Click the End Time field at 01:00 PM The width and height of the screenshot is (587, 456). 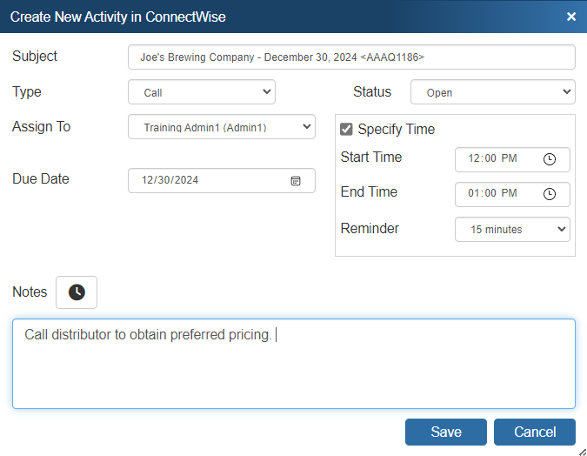pos(496,194)
